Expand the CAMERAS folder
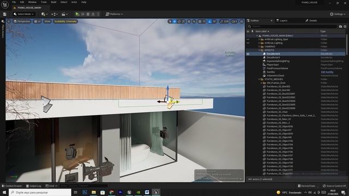 pos(259,47)
